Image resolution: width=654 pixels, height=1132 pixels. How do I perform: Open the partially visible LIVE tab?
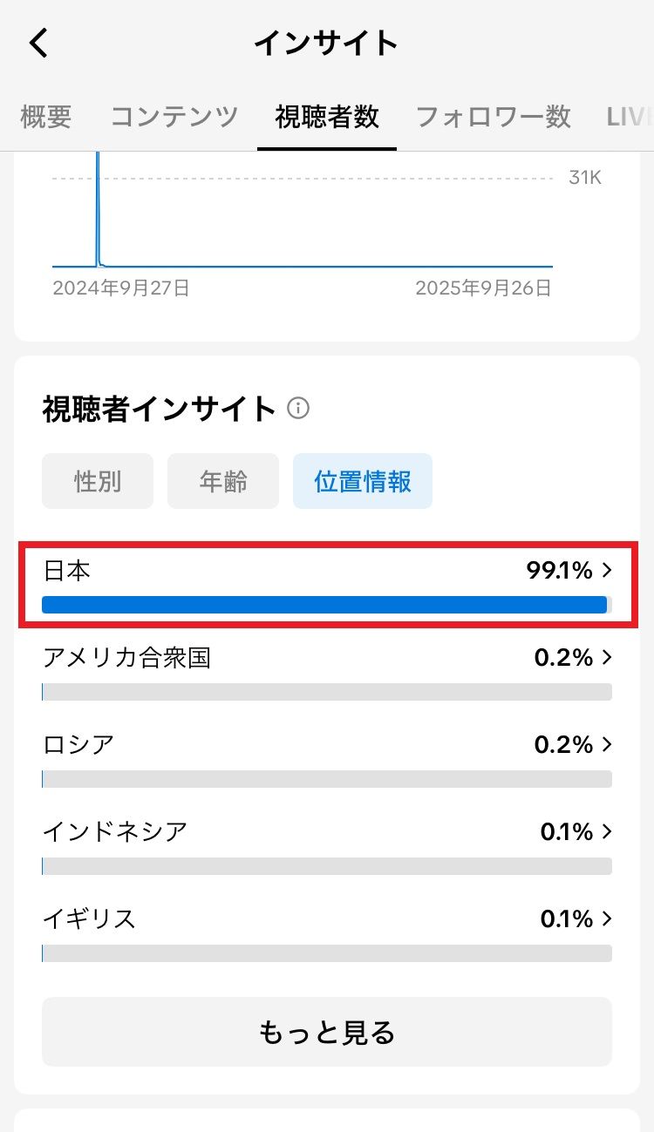pyautogui.click(x=630, y=117)
